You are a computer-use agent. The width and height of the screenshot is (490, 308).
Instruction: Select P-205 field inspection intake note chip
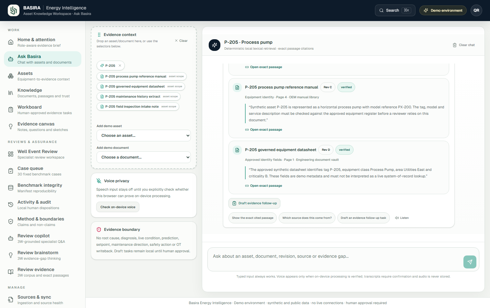pyautogui.click(x=138, y=107)
